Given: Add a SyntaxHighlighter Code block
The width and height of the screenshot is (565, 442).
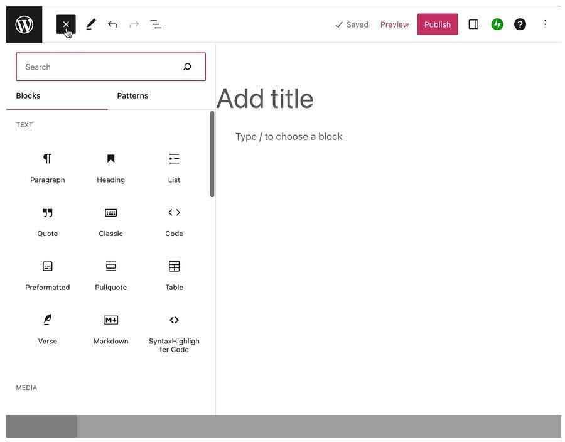Looking at the screenshot, I should [173, 327].
